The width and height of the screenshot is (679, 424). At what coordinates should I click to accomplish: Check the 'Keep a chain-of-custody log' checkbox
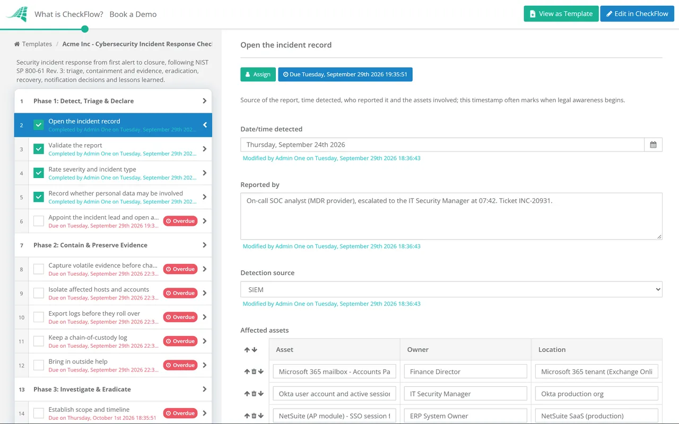(x=39, y=341)
